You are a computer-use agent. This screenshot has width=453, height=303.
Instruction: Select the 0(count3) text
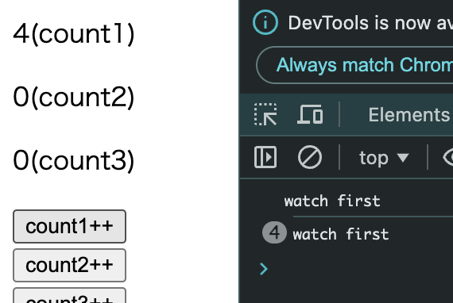point(74,160)
